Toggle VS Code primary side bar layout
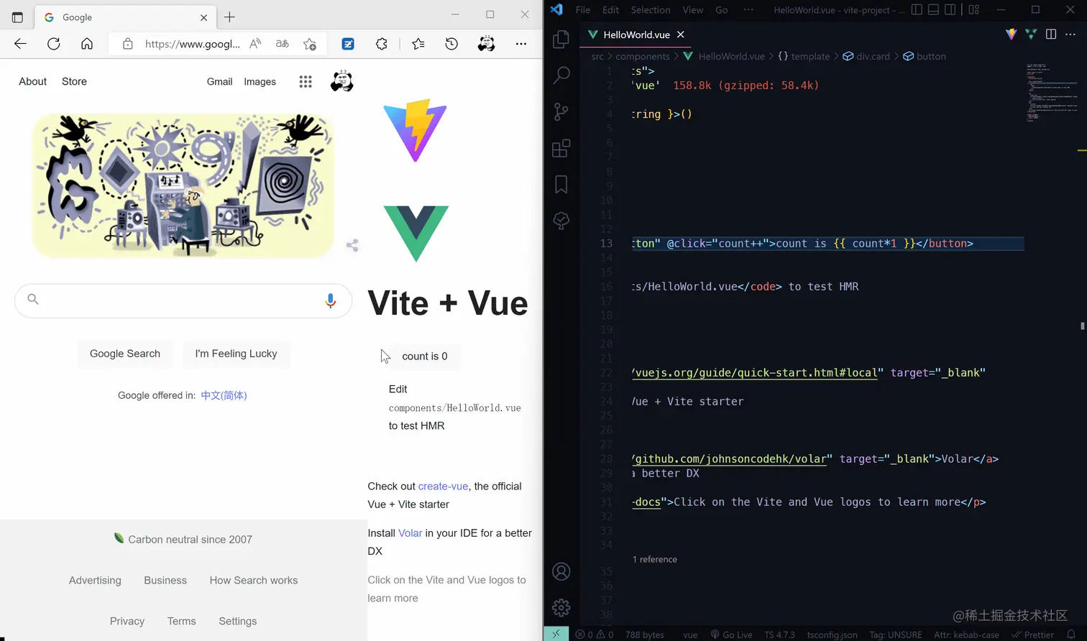The width and height of the screenshot is (1087, 641). pyautogui.click(x=917, y=10)
